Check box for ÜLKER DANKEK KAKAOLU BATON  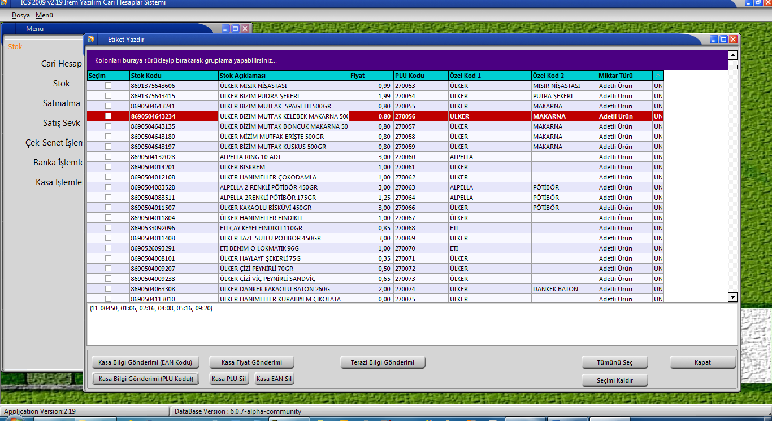click(x=108, y=289)
